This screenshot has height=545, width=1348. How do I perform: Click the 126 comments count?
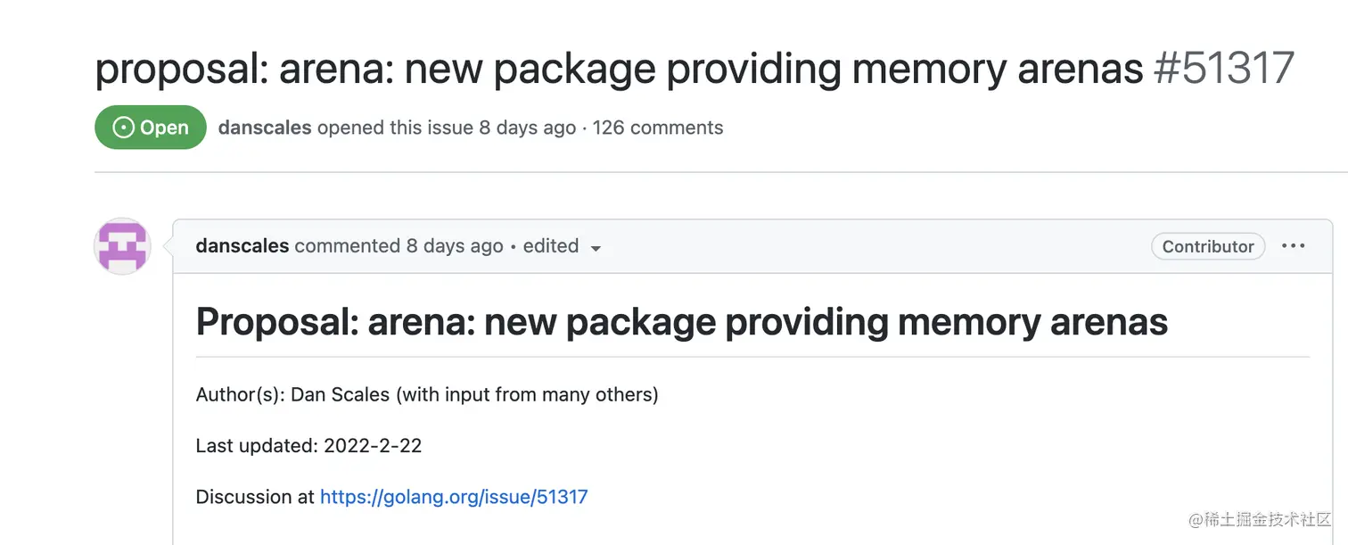point(658,128)
